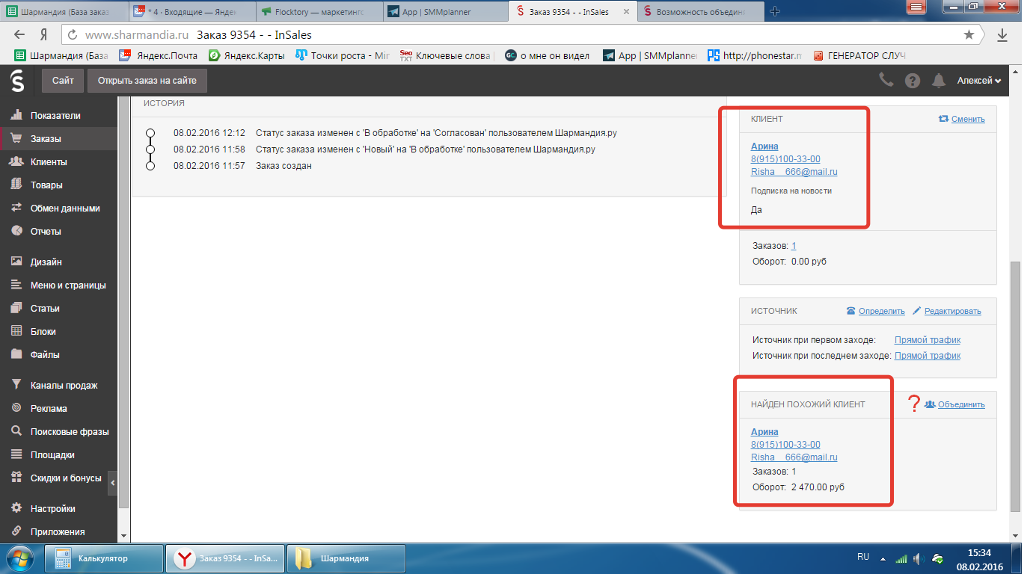
Task: Click email in similar client panel
Action: (794, 457)
